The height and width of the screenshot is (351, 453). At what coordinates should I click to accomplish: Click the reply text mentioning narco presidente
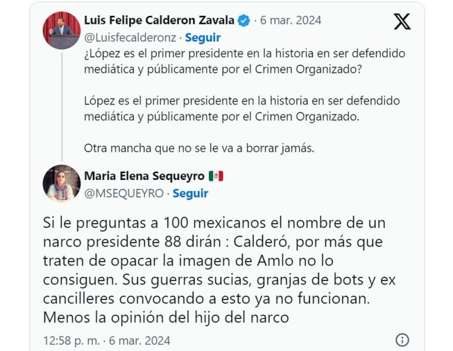click(x=219, y=270)
